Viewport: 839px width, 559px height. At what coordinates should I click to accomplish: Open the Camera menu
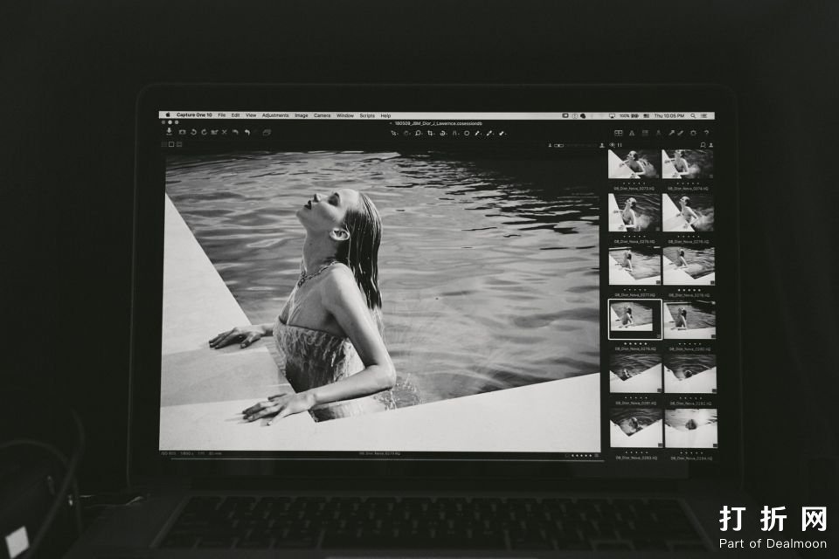[322, 115]
